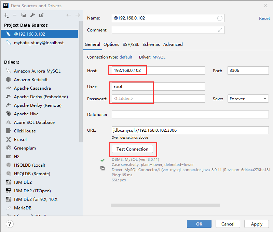Open driver settings wrench icon
Viewport: 273px width, 232px height.
pos(32,15)
